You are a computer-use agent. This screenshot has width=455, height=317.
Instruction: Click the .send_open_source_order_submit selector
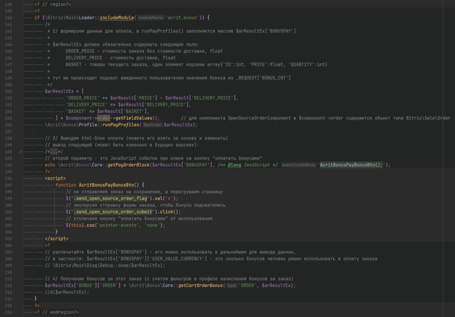113,212
